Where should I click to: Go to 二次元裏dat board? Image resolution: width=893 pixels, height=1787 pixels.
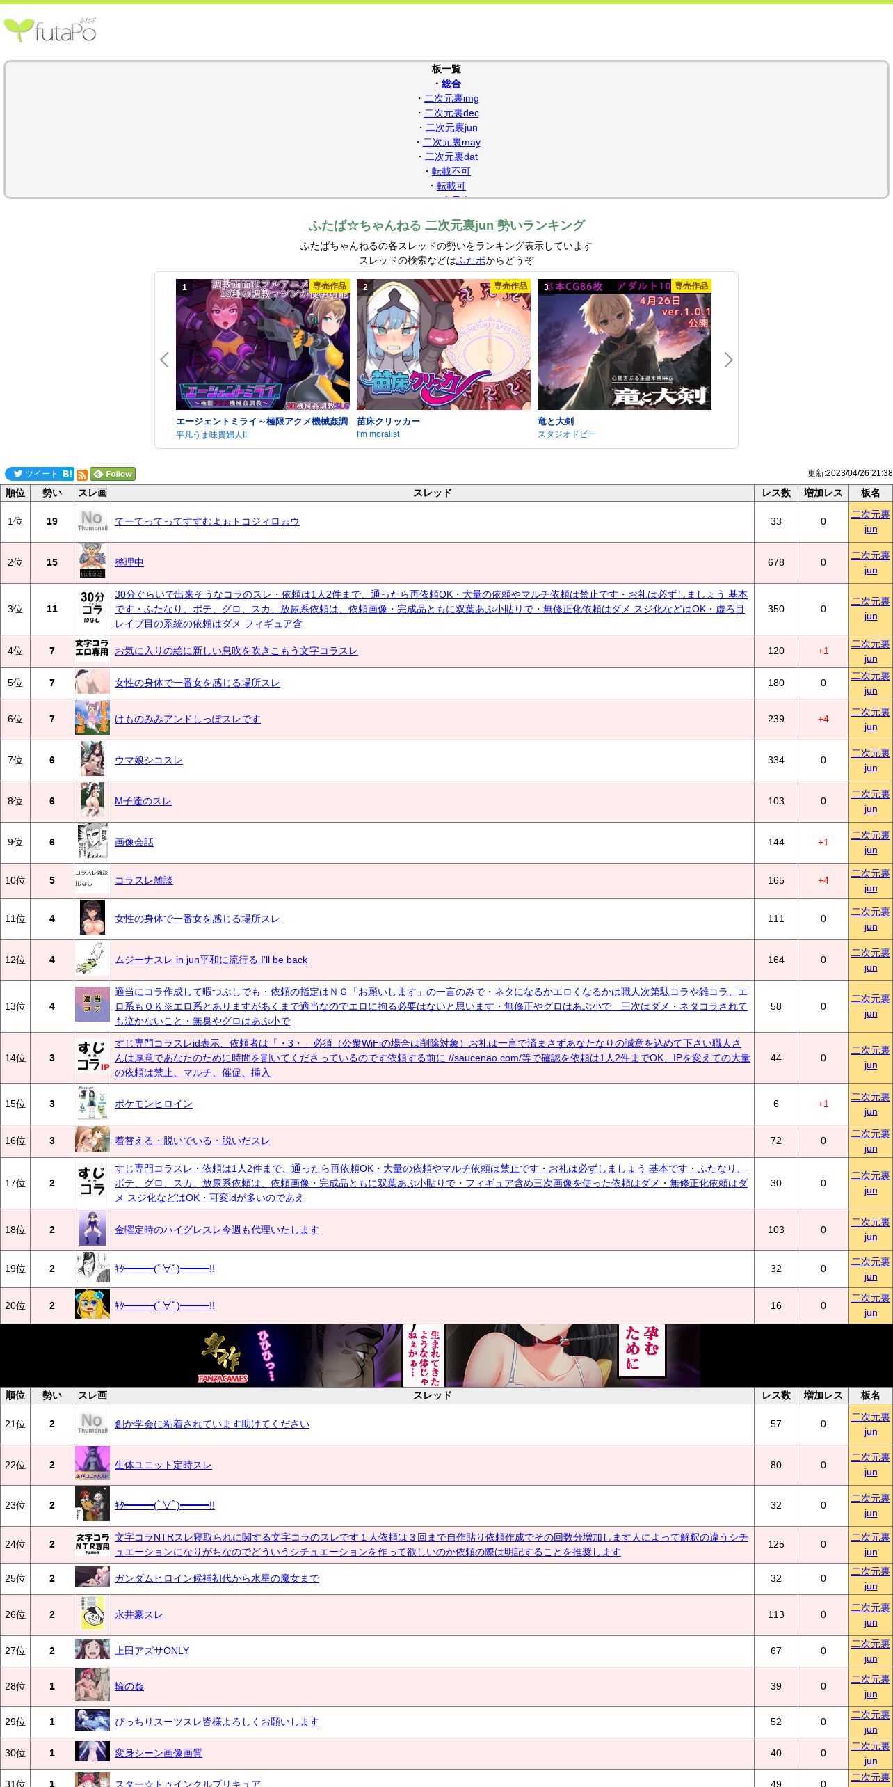pyautogui.click(x=451, y=157)
